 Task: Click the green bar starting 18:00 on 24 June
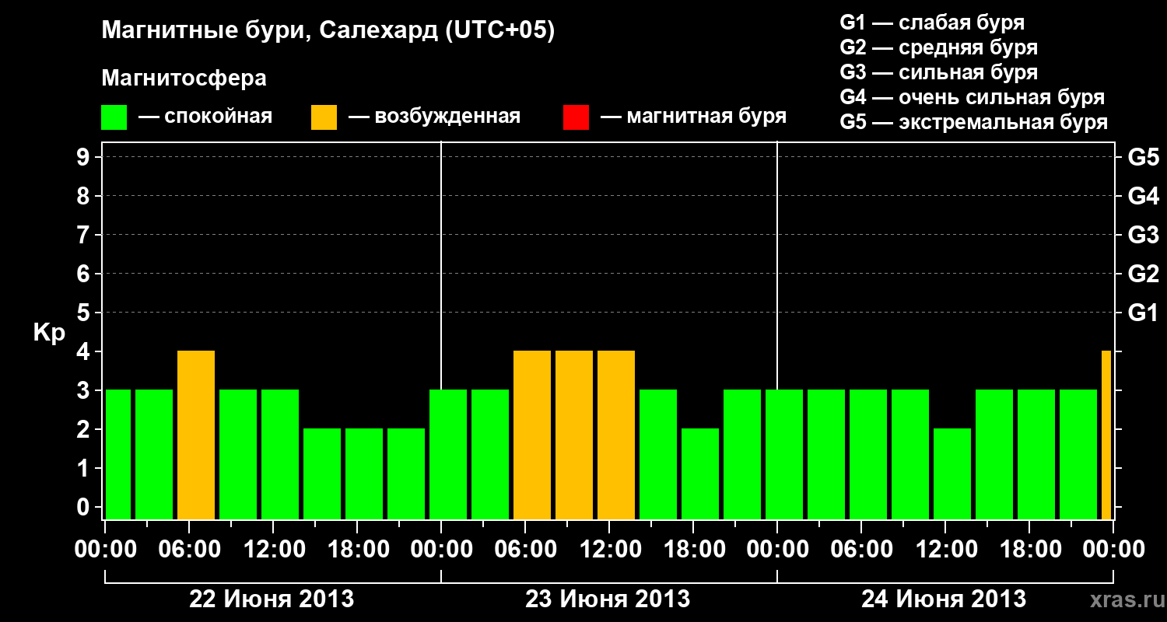point(1036,455)
